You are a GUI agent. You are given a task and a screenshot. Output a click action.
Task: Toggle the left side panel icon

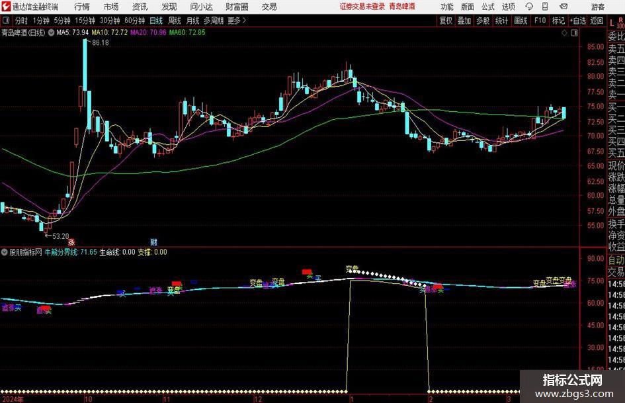[x=5, y=21]
